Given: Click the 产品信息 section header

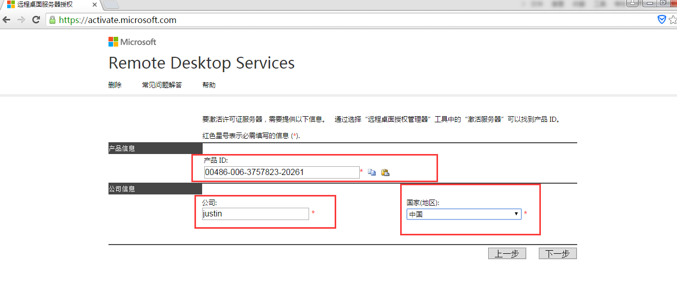Looking at the screenshot, I should coord(156,148).
